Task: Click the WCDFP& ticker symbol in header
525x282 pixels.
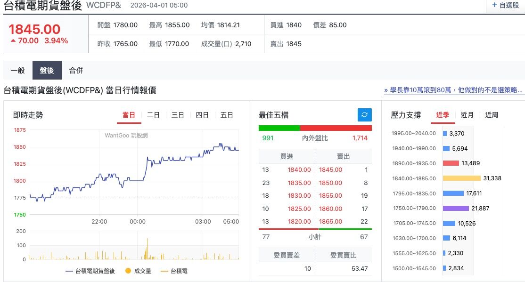Action: point(104,5)
